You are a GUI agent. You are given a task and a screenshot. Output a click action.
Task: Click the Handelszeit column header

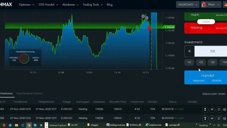point(21,102)
